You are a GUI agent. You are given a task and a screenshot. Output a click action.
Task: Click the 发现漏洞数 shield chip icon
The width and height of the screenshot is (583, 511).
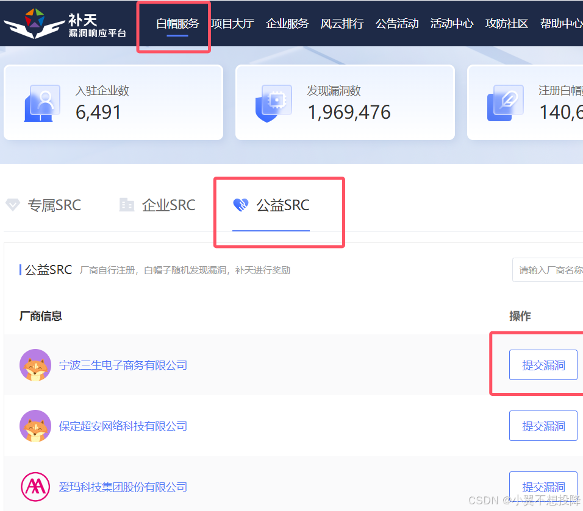tap(274, 104)
